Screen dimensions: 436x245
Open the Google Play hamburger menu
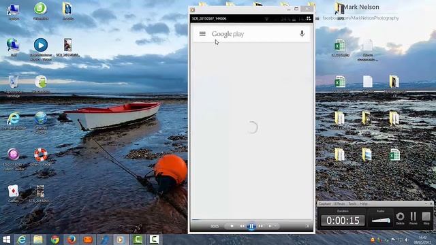pos(202,34)
